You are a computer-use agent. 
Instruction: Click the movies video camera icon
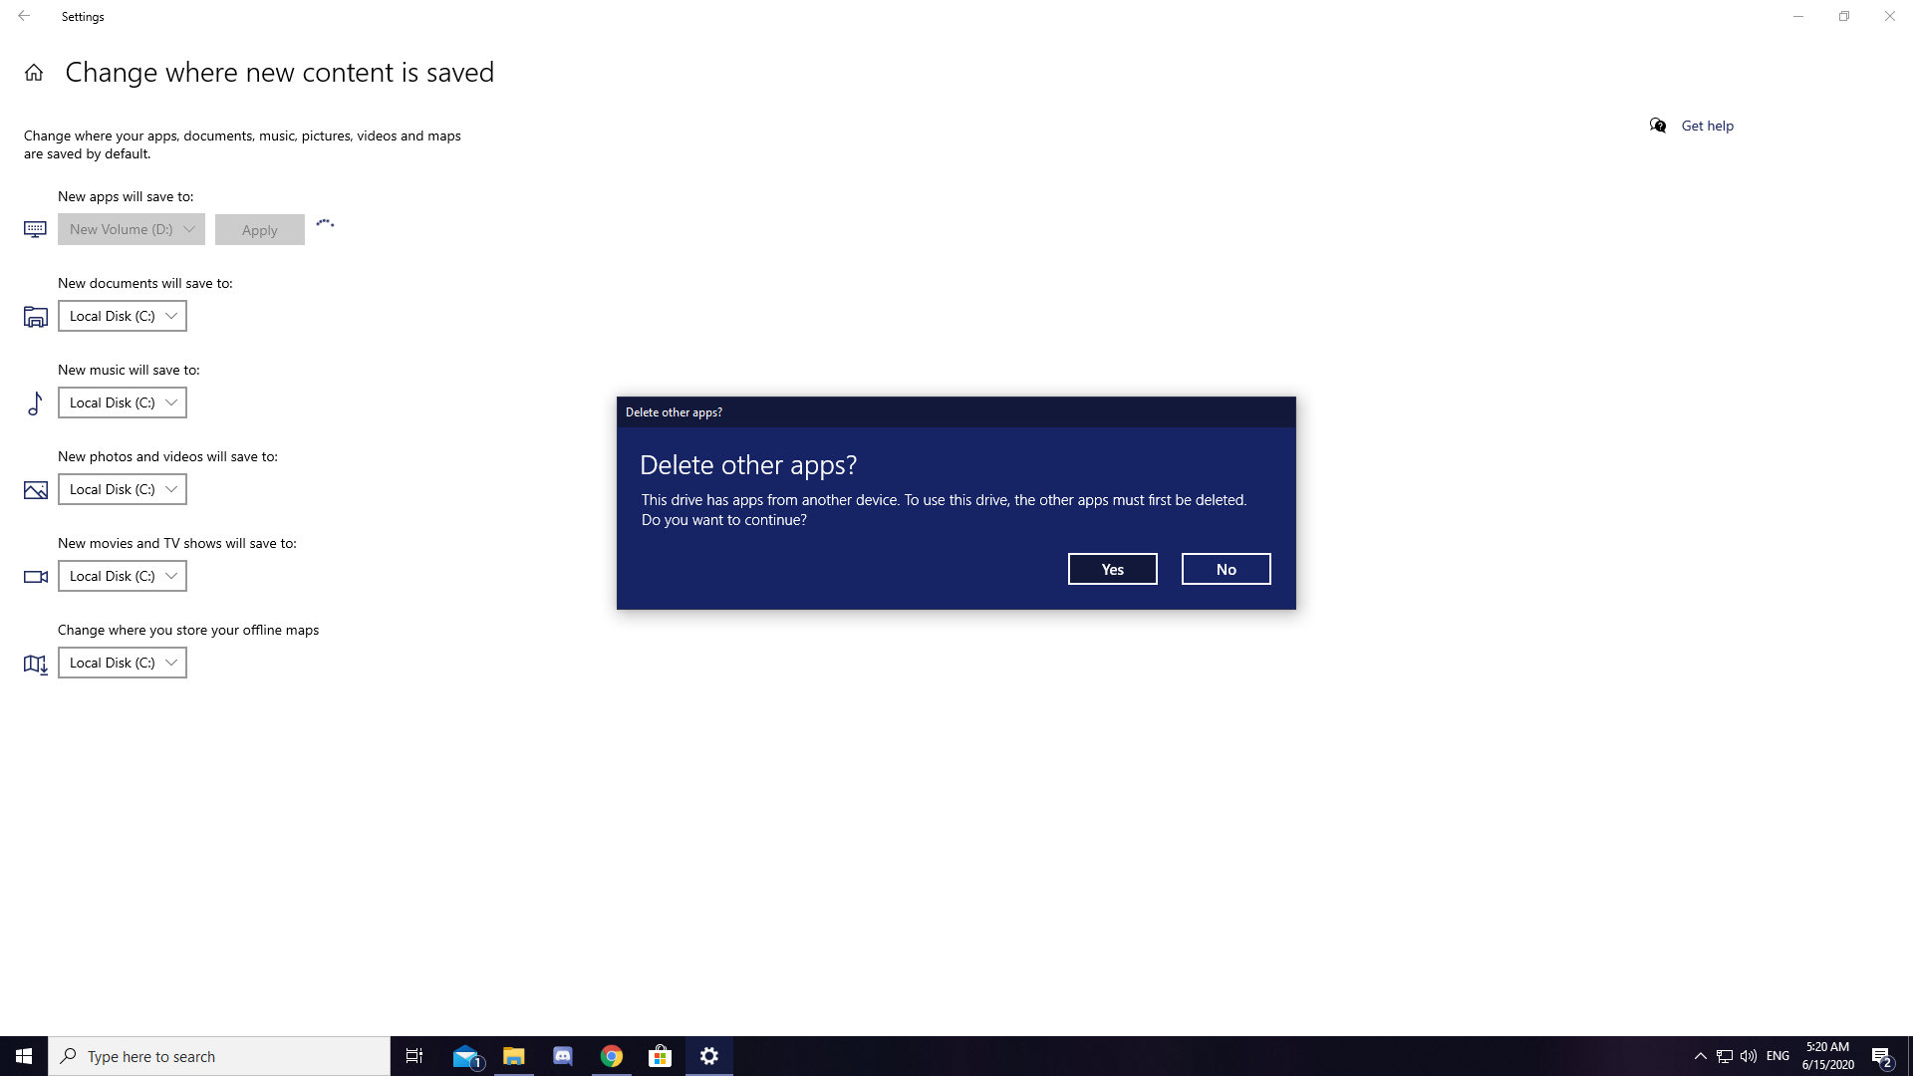click(35, 577)
